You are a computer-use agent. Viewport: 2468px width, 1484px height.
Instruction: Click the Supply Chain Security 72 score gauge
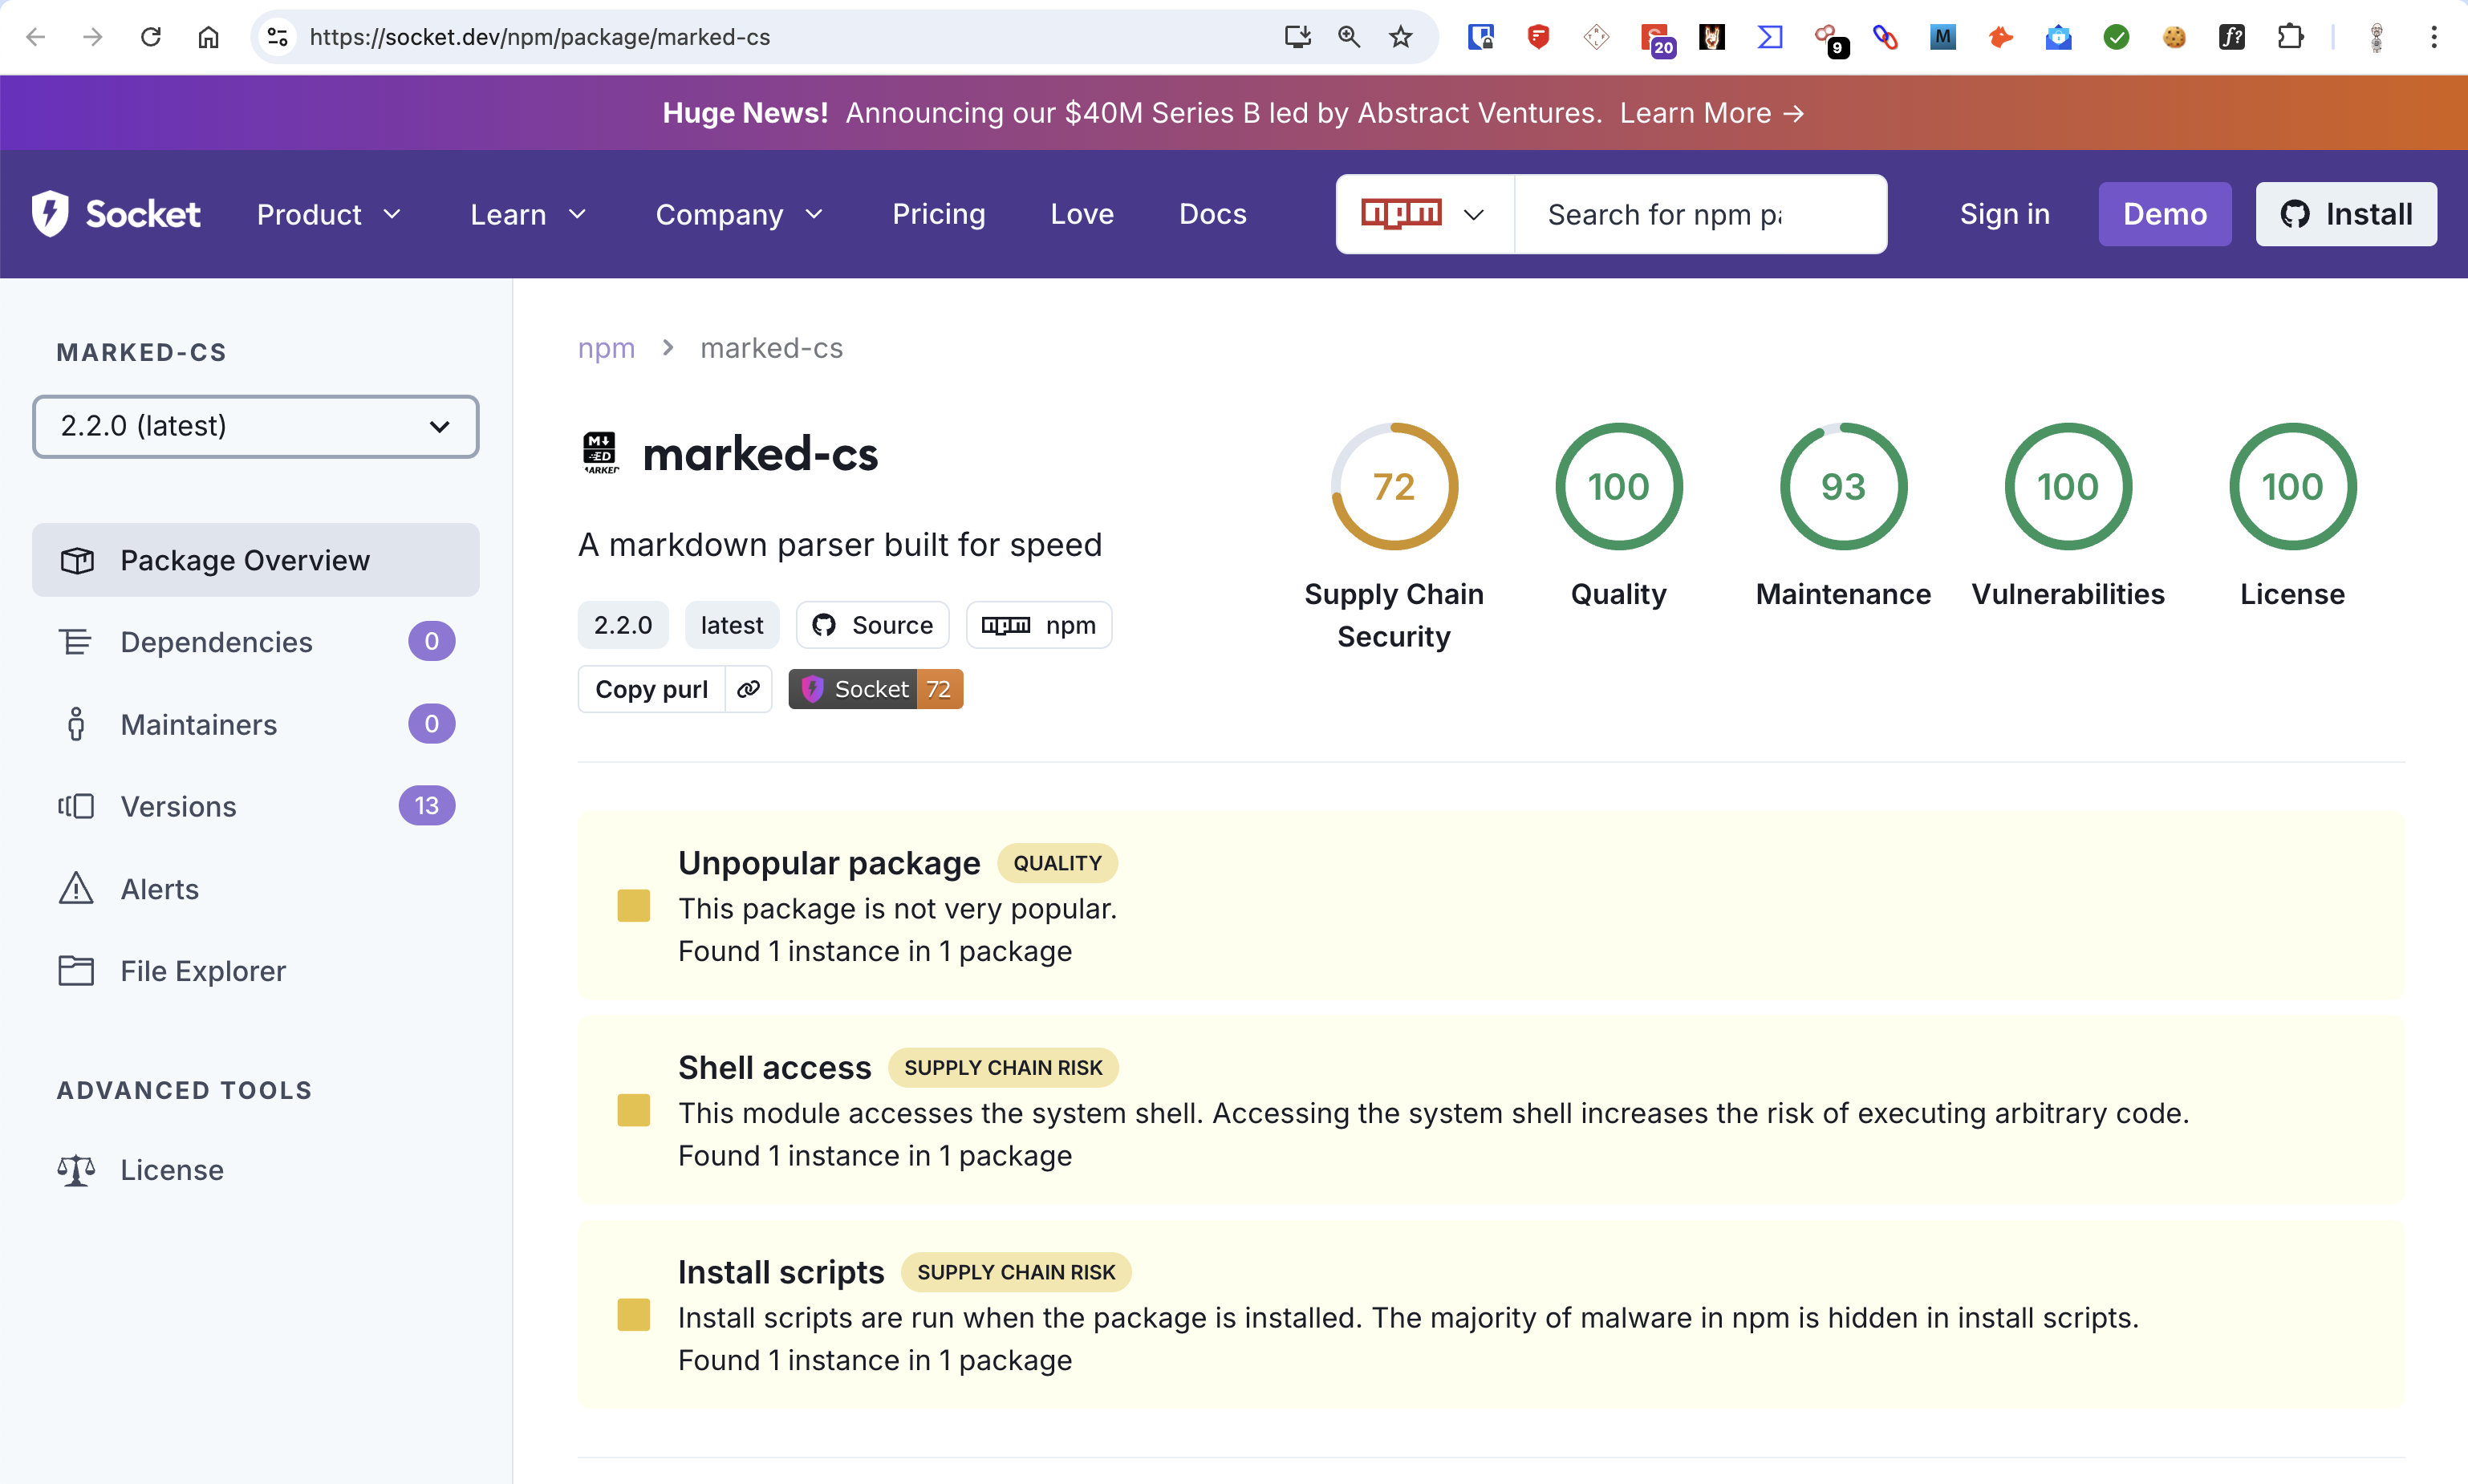pos(1394,487)
